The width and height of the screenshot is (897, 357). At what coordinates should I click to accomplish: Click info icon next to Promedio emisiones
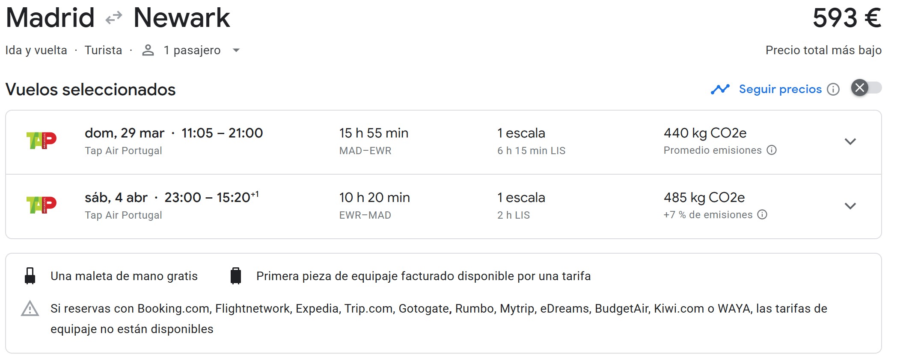(x=772, y=150)
